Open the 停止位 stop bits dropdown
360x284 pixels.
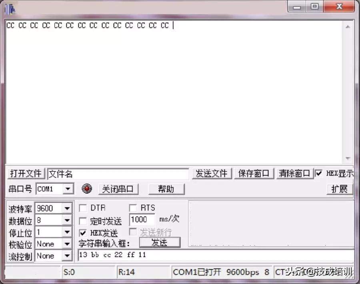(x=66, y=232)
